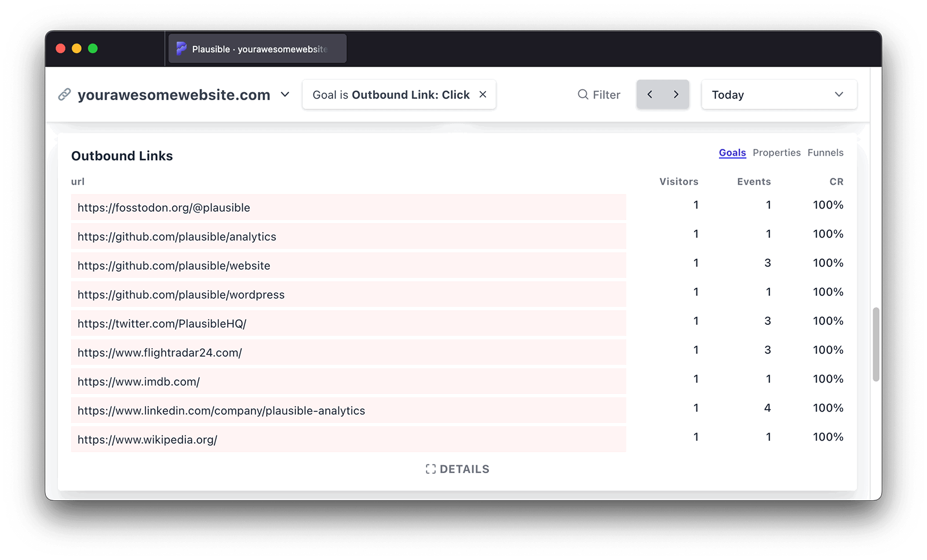The height and width of the screenshot is (560, 927).
Task: Click the link chain icon beside the site name
Action: (x=65, y=94)
